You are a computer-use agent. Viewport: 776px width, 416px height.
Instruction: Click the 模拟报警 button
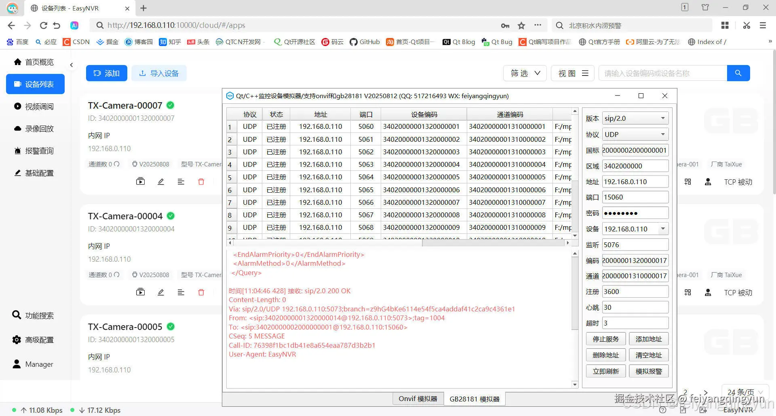[x=649, y=371]
